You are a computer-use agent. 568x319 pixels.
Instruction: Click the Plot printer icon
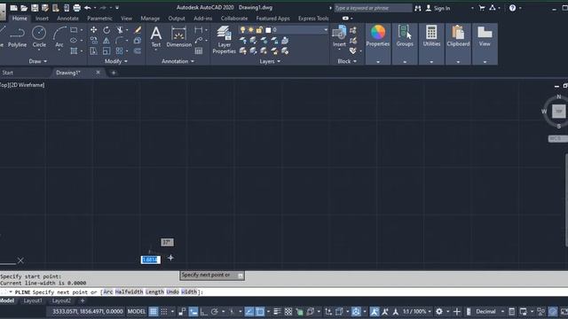(77, 8)
